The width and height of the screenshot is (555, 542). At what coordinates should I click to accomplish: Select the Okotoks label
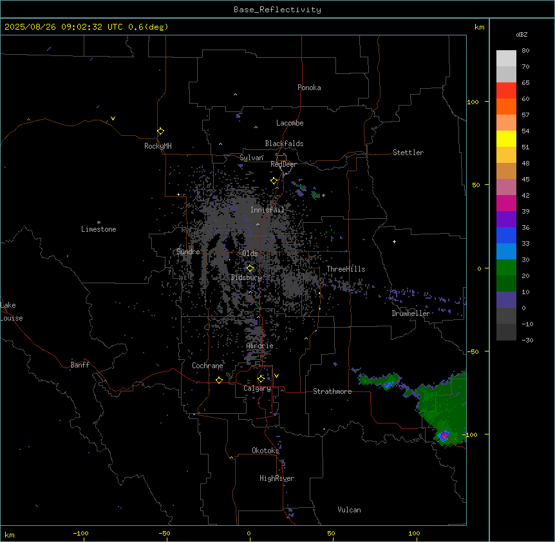point(265,451)
